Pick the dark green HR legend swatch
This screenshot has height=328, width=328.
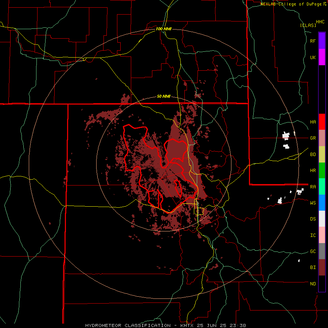(322, 171)
